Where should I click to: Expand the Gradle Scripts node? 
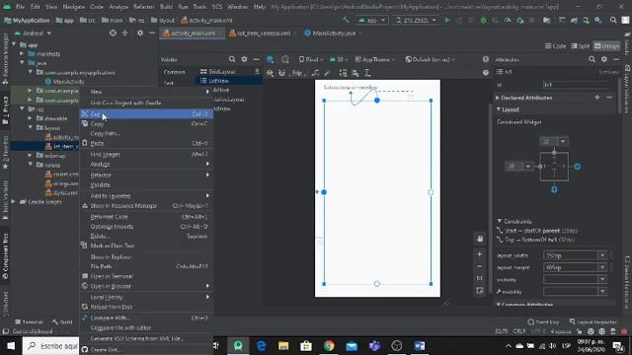pos(14,201)
